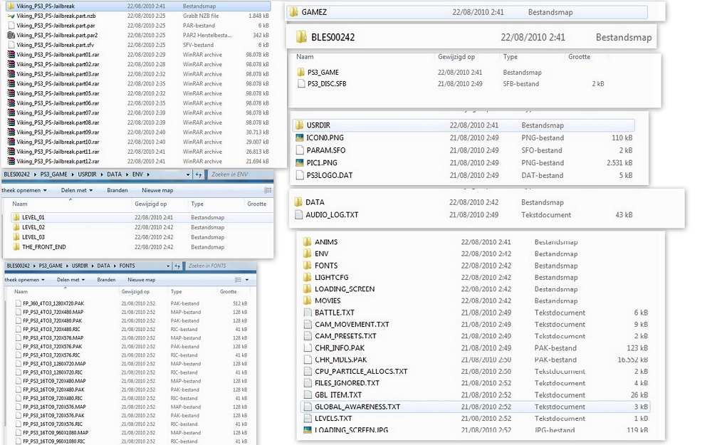This screenshot has width=712, height=445.
Task: Select the THE_FRONT_END folder
Action: point(43,247)
